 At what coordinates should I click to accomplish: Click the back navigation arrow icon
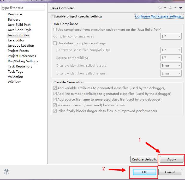(x=160, y=8)
